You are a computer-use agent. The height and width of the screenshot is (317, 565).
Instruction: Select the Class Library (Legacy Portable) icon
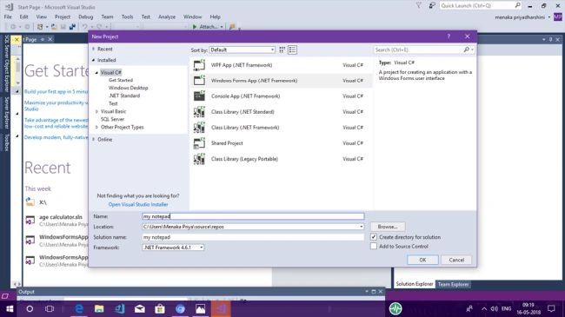tap(199, 159)
